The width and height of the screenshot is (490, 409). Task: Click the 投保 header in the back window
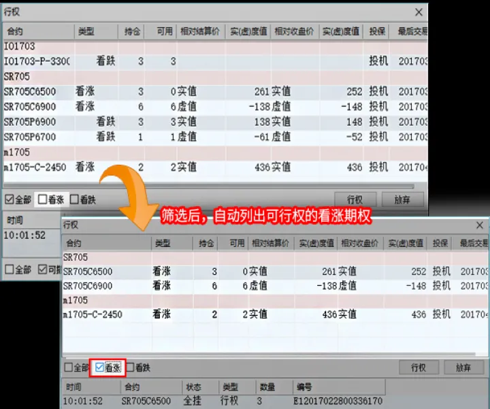(376, 31)
